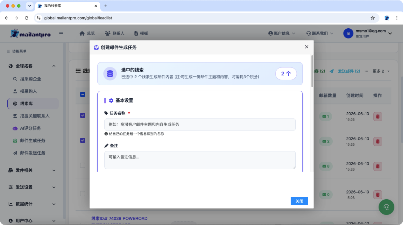Image resolution: width=403 pixels, height=225 pixels.
Task: Open the 更多 2 dropdown
Action: point(381,71)
